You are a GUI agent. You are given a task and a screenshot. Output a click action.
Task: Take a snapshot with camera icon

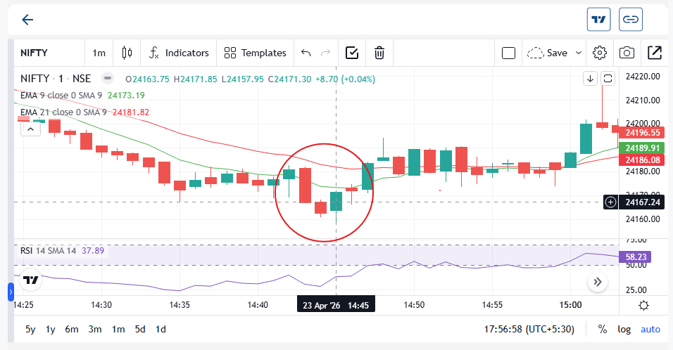coord(627,53)
